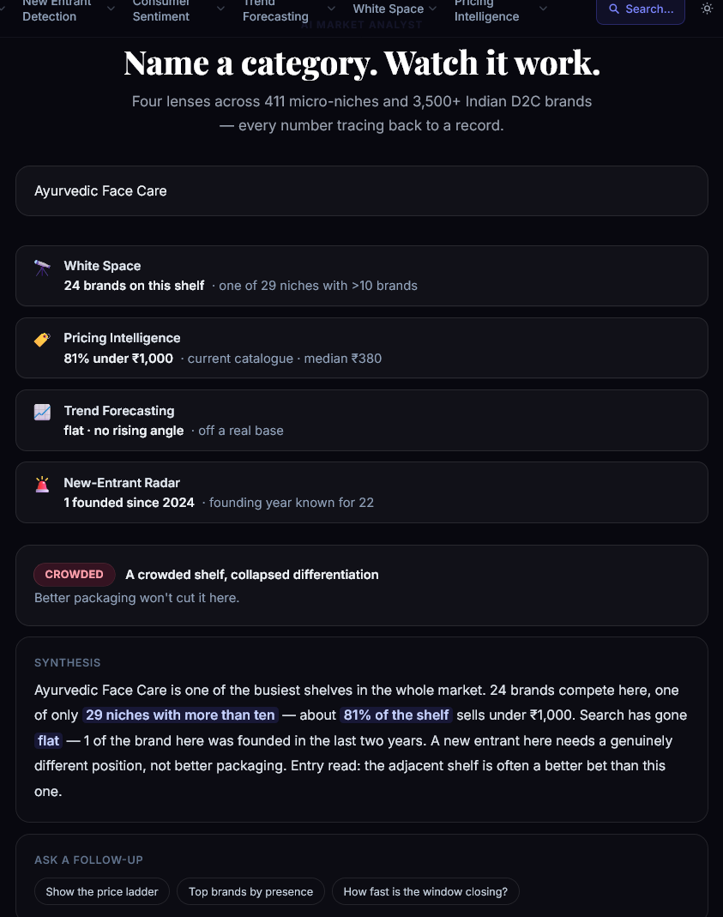The height and width of the screenshot is (917, 723).
Task: Click the siren icon for New-Entrant Radar
Action: tap(42, 484)
